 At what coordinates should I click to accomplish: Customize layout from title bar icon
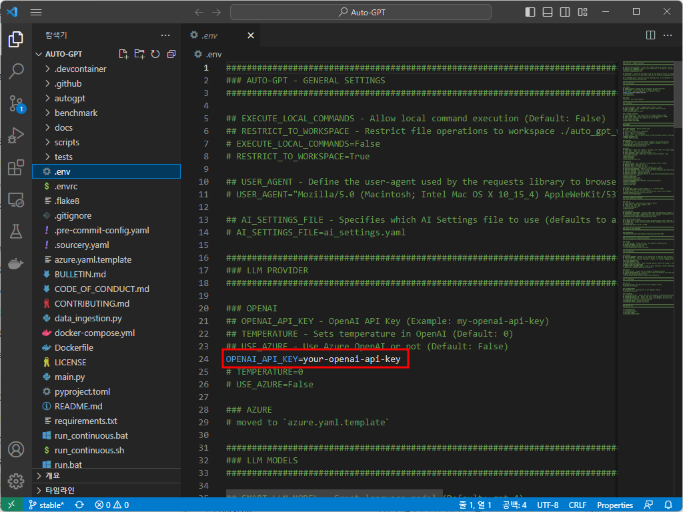(583, 12)
